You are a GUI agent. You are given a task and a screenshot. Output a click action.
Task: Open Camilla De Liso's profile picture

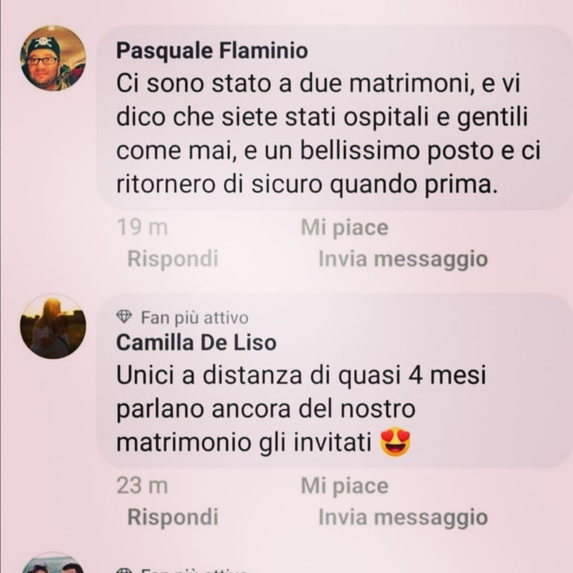click(x=53, y=326)
